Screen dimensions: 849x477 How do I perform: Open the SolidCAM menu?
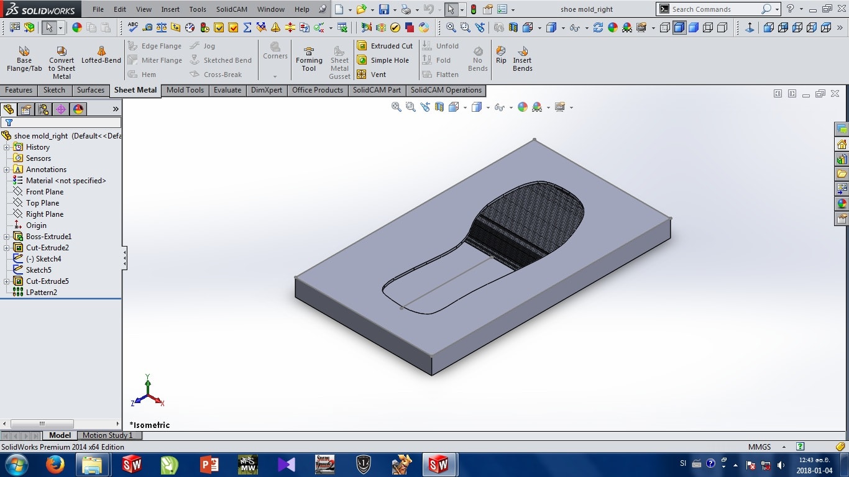pyautogui.click(x=232, y=9)
